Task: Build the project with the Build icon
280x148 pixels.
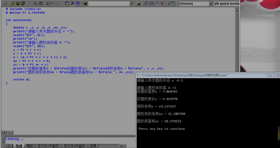Action: [152, 3]
